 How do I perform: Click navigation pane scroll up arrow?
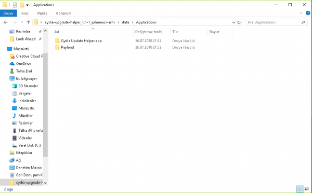coord(45,31)
